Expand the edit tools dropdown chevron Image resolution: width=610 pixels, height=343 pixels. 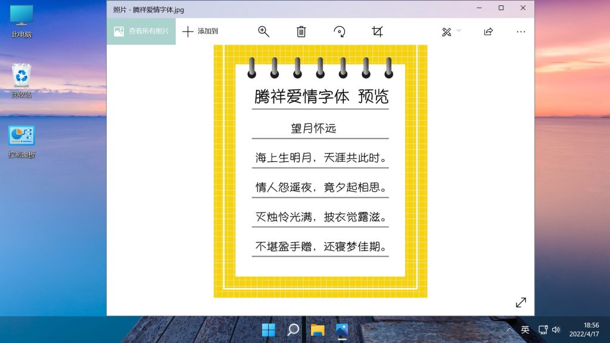tap(459, 30)
